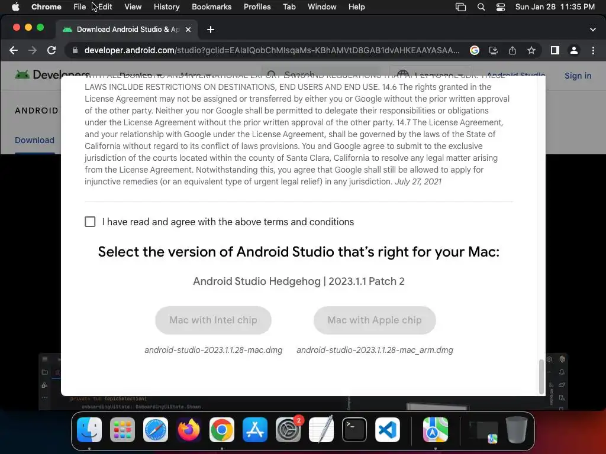Open the Apple menu
The height and width of the screenshot is (454, 606).
tap(15, 7)
